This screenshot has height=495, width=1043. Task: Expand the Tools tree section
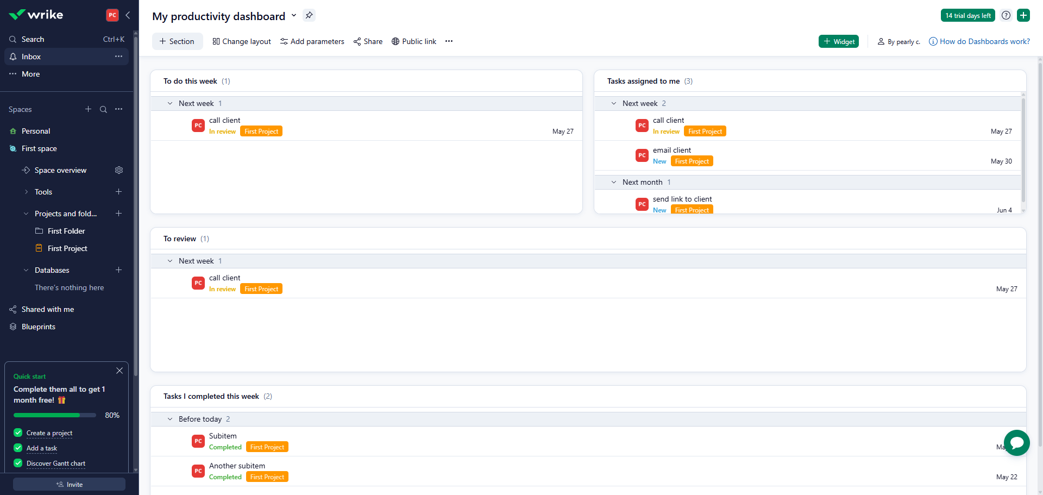click(27, 192)
